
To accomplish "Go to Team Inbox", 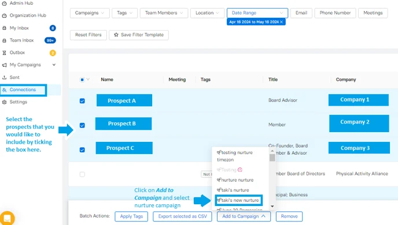I will click(x=21, y=40).
